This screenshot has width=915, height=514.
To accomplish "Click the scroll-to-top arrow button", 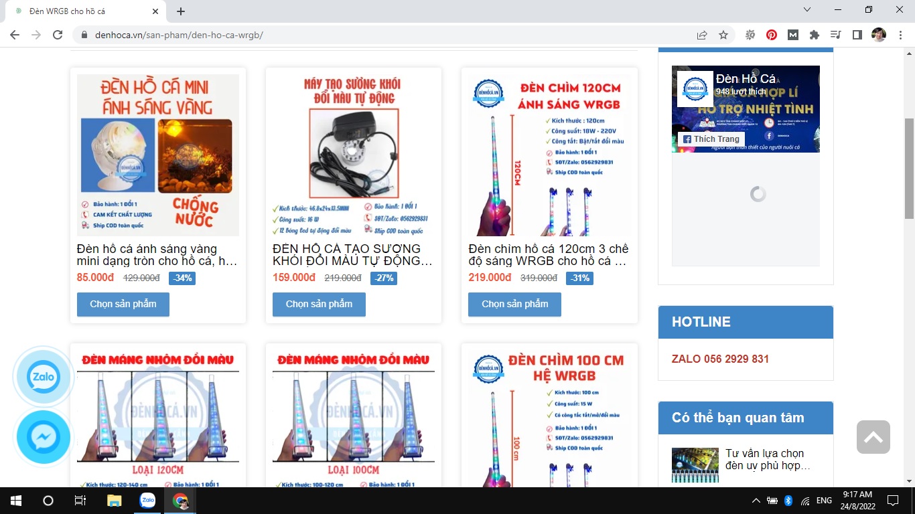I will (x=873, y=437).
